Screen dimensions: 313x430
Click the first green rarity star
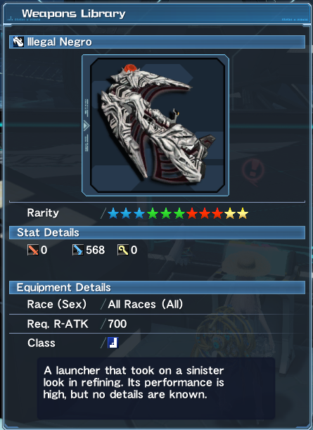153,213
